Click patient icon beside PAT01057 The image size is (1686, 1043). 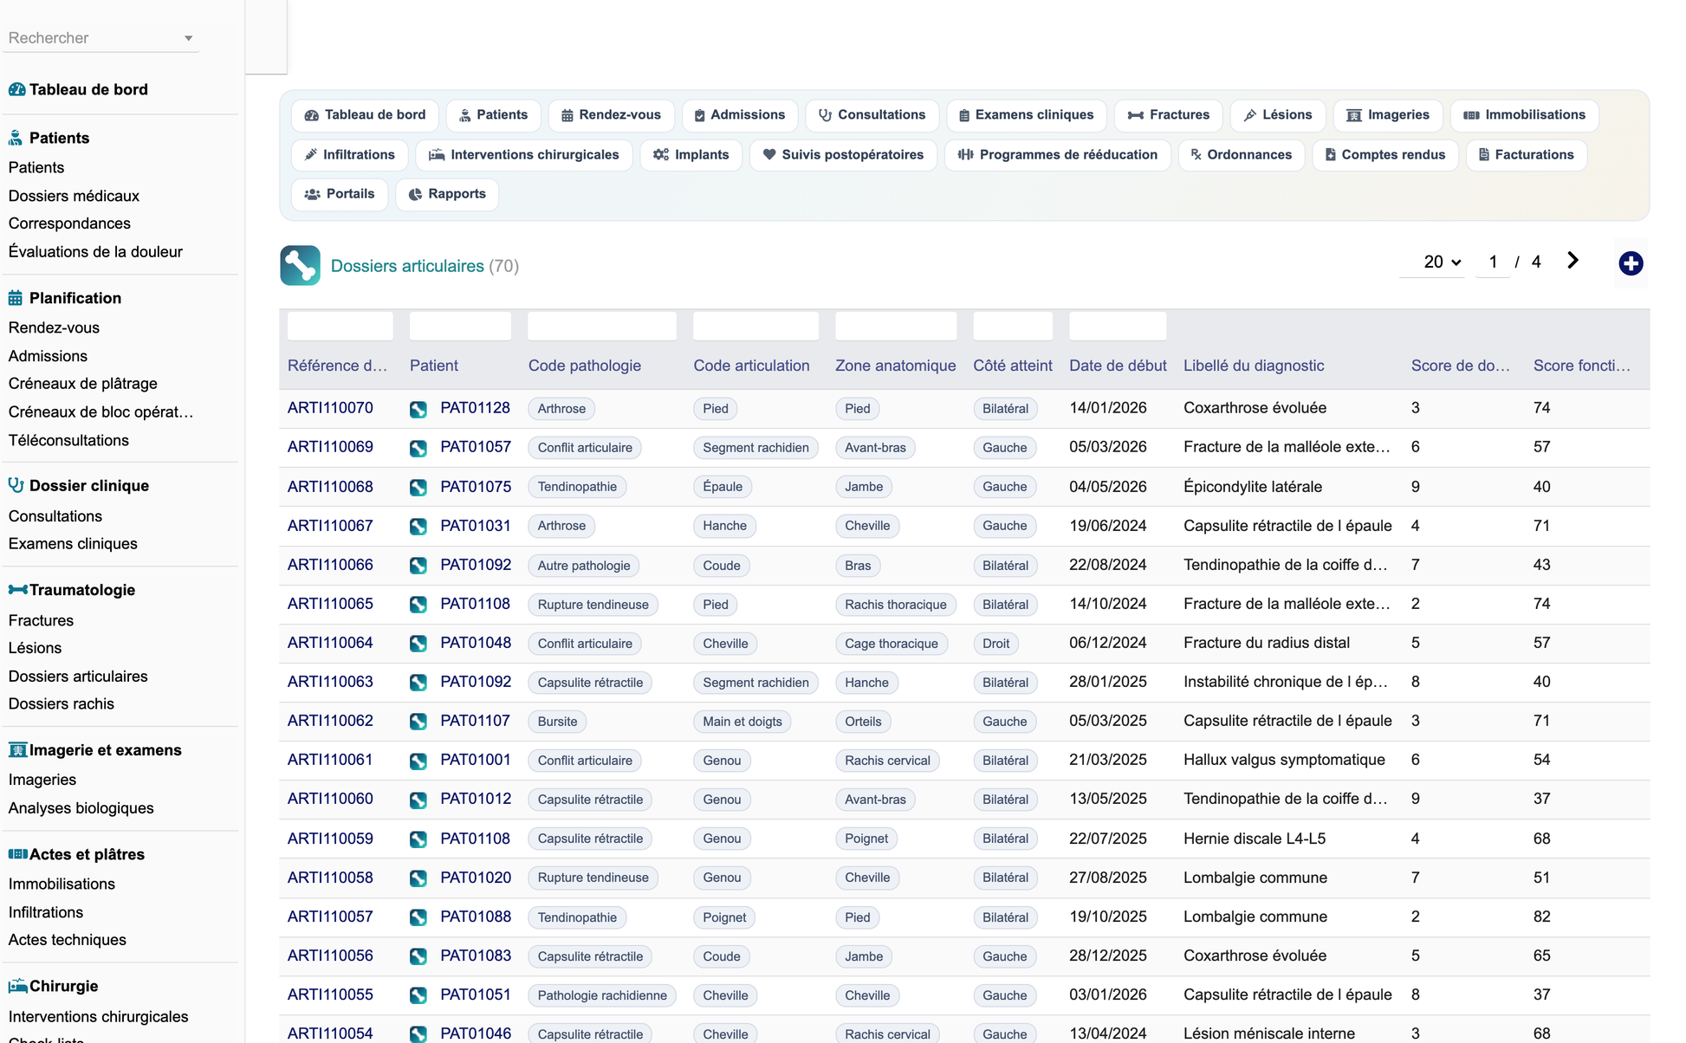pyautogui.click(x=418, y=448)
